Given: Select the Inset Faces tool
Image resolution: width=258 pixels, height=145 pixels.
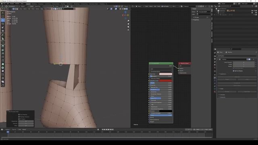Looking at the screenshot, I should pos(3,50).
